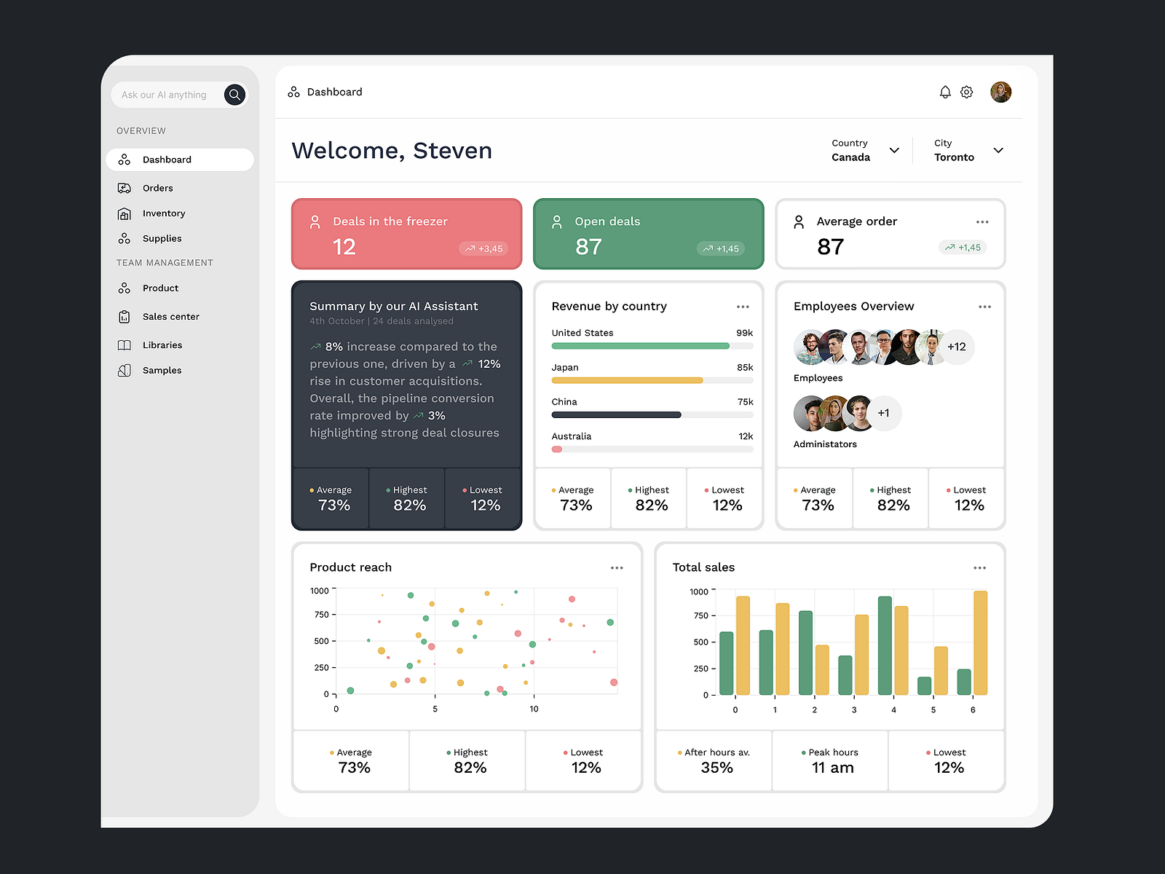The image size is (1165, 874).
Task: Select the Inventory sidebar icon
Action: pyautogui.click(x=125, y=213)
